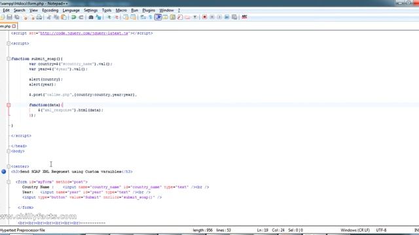
Task: Collapse the red function(data) fold marker
Action: point(9,105)
